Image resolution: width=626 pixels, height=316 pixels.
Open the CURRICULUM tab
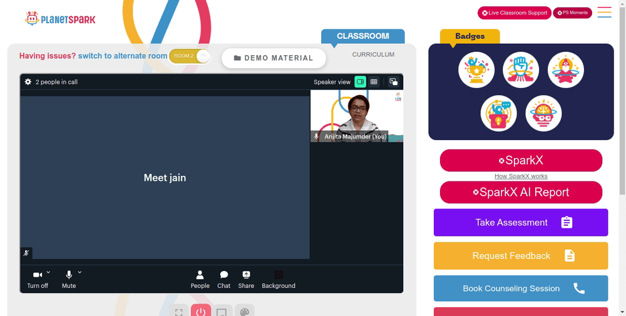[373, 54]
